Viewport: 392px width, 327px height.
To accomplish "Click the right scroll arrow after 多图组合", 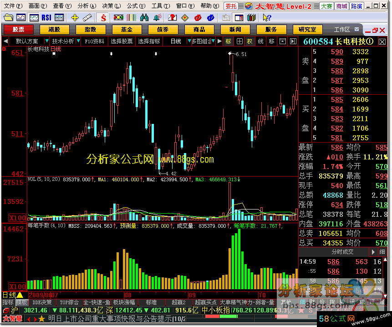I will point(219,41).
